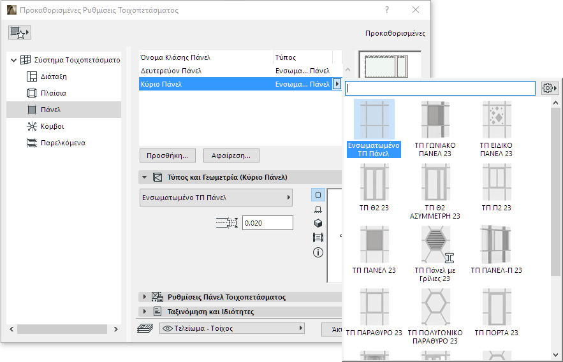Select the Κύριο Πάνελ row
Screen dimensions: 563x362
pyautogui.click(x=237, y=84)
